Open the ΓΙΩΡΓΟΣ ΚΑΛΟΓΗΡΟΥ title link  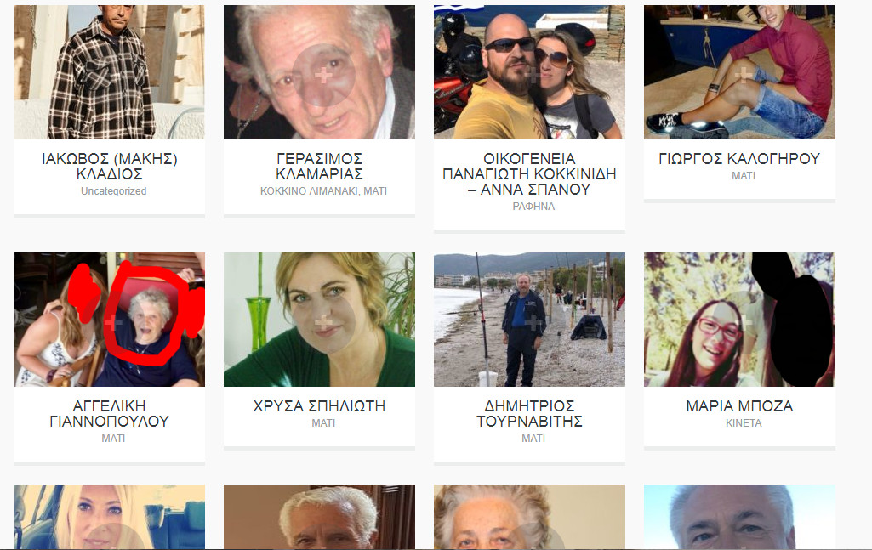click(739, 159)
